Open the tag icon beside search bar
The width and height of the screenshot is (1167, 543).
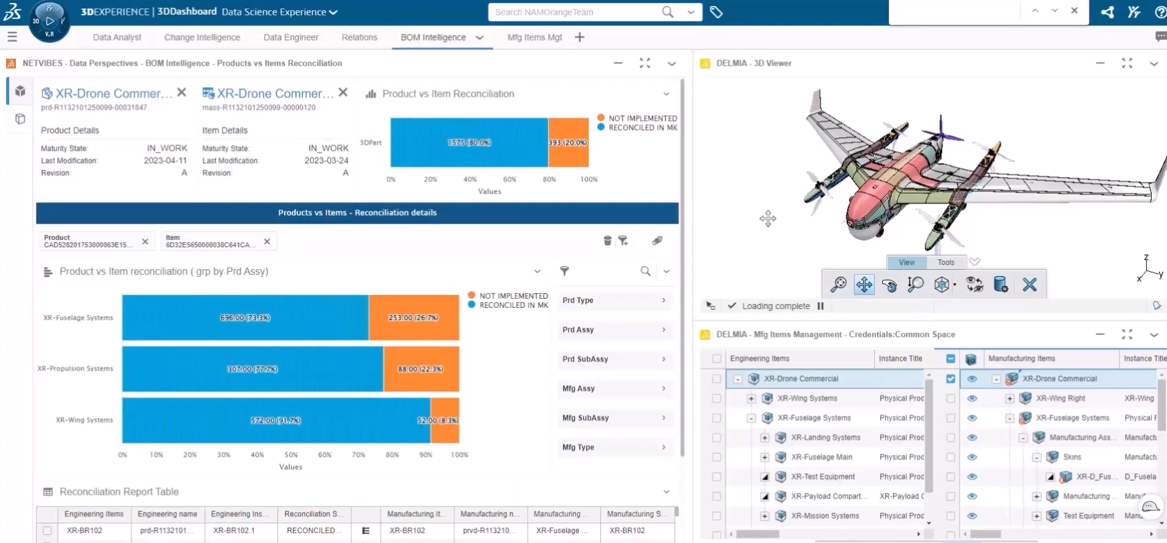tap(716, 12)
